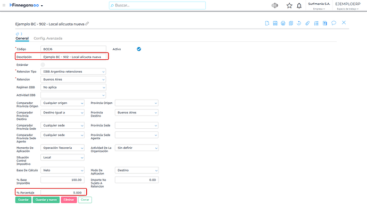Image resolution: width=367 pixels, height=213 pixels.
Task: Open the Modo De Aplicación dropdown
Action: pos(137,171)
